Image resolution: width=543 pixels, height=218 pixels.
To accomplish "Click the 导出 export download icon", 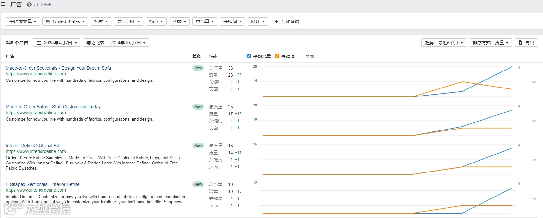I will click(x=520, y=43).
